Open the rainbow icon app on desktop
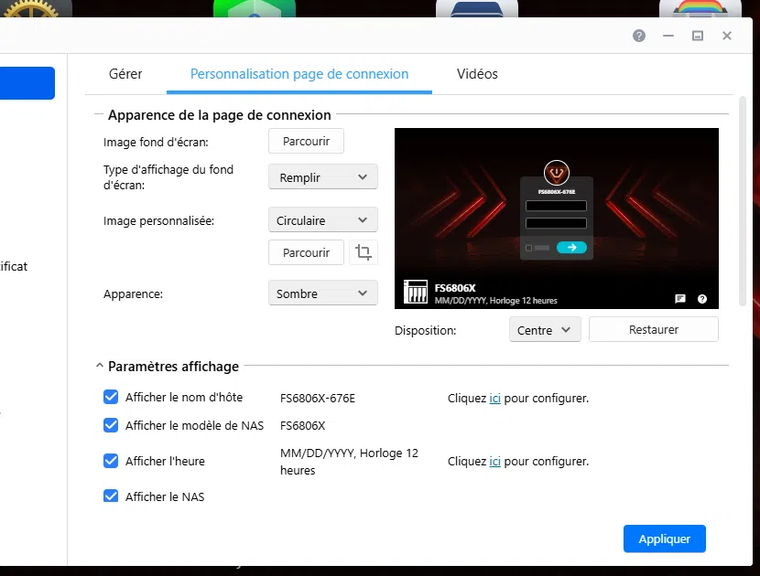Viewport: 760px width, 576px height. pyautogui.click(x=700, y=8)
